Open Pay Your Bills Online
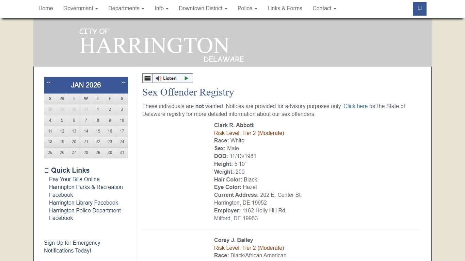This screenshot has width=465, height=261. [74, 179]
